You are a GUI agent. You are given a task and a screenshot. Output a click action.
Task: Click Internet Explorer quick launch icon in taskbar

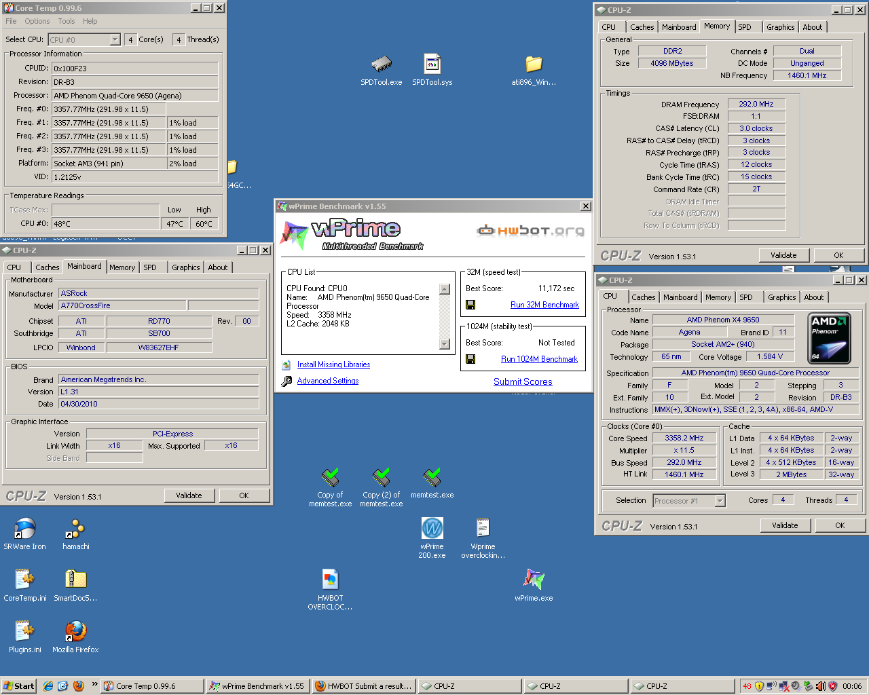click(x=48, y=686)
